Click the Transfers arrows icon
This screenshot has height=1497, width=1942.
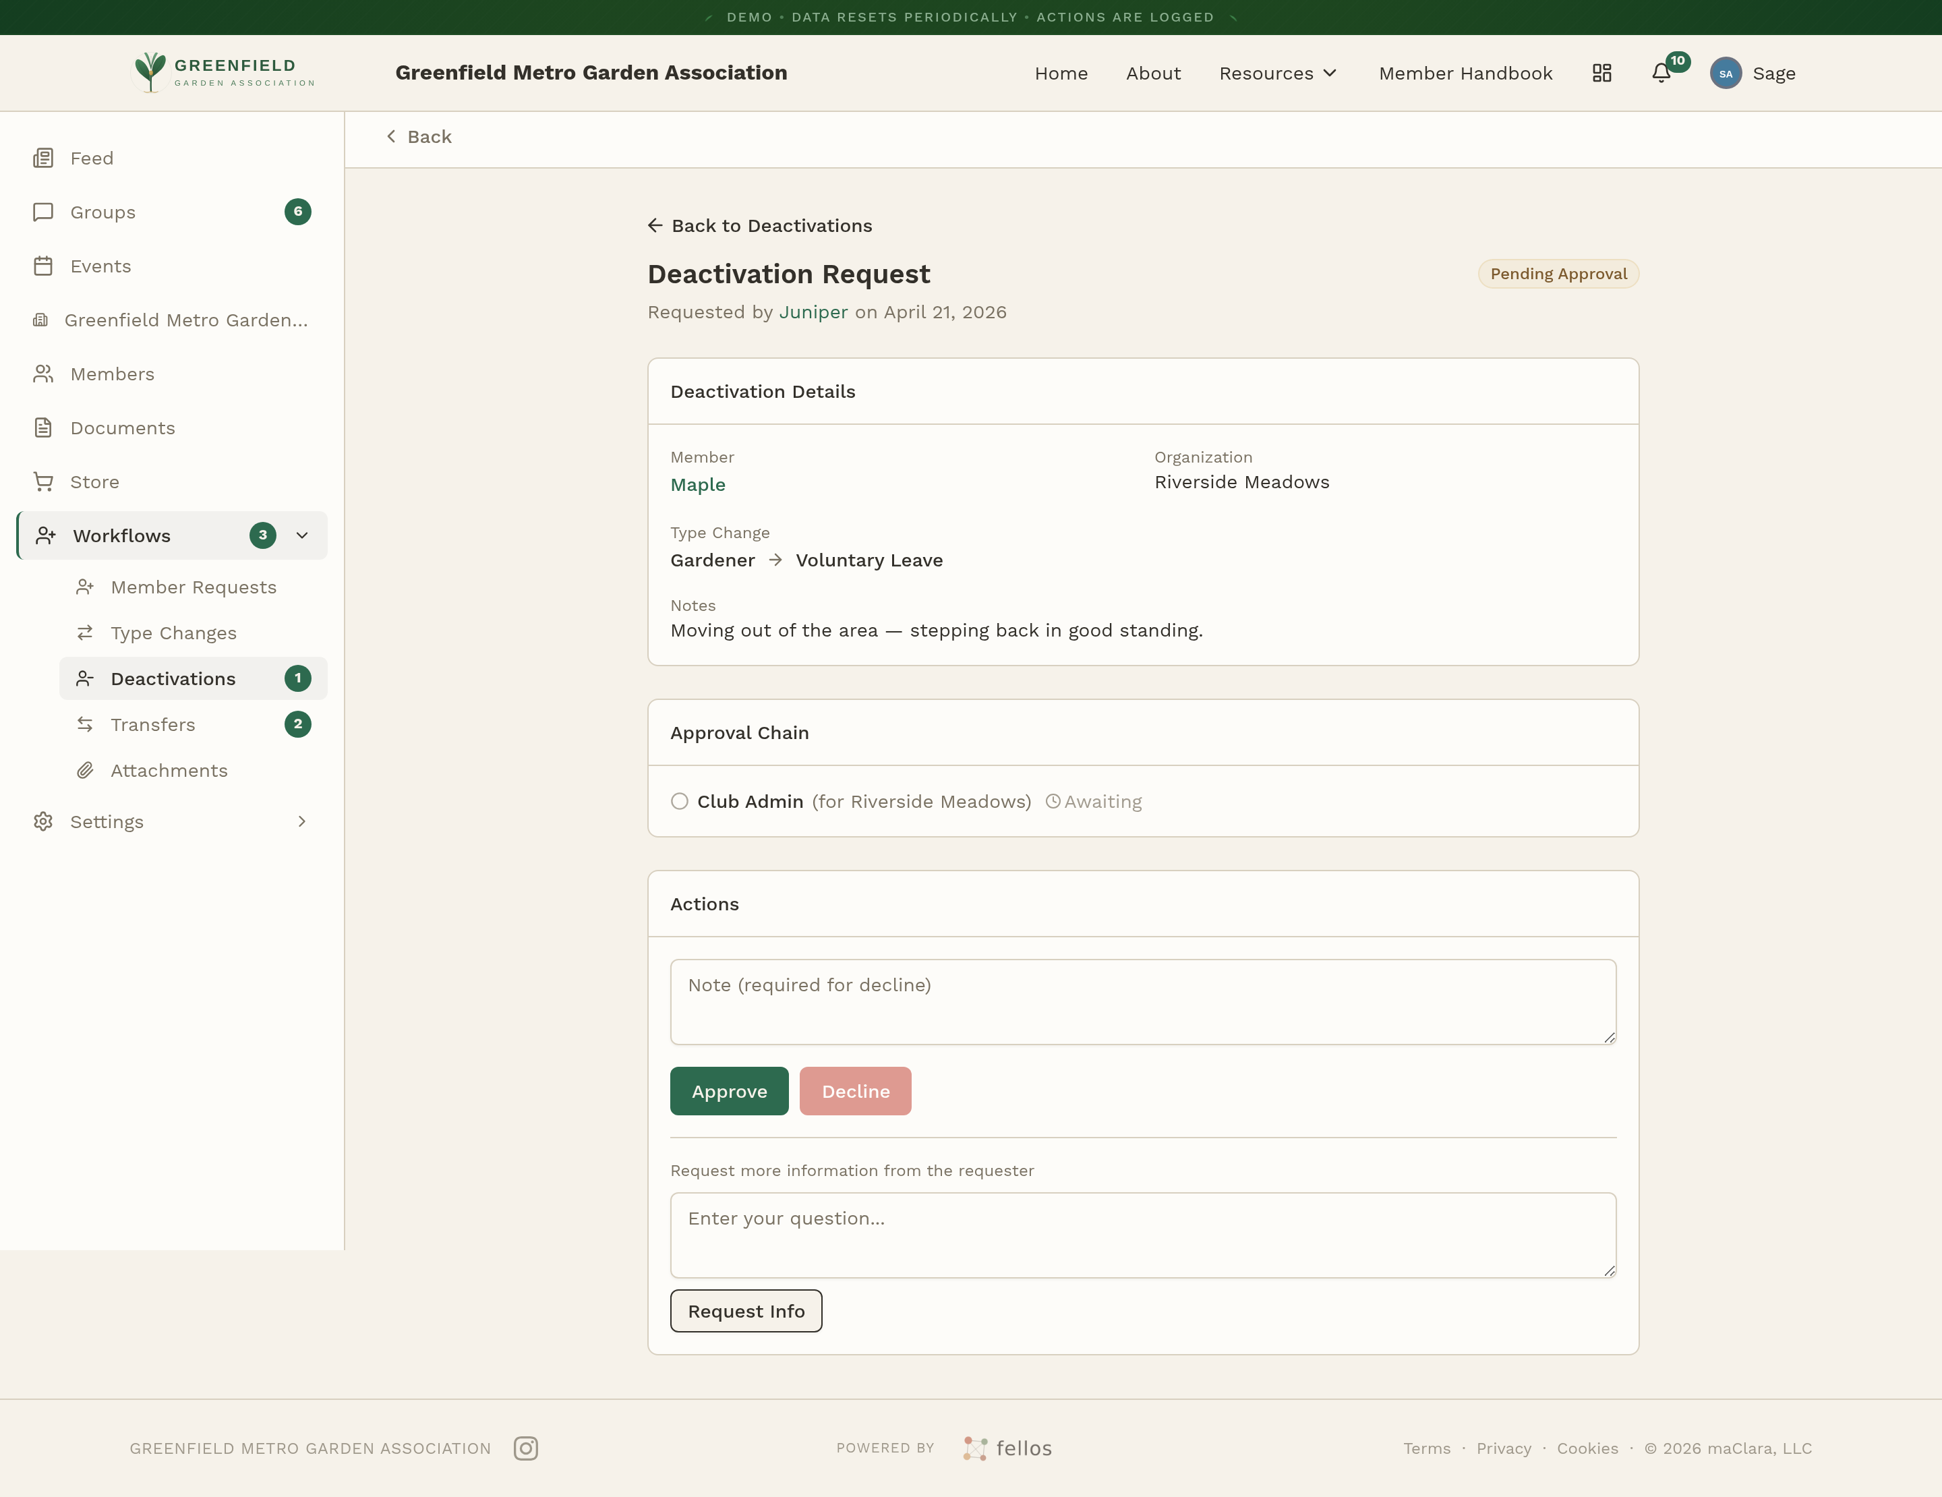(x=84, y=724)
